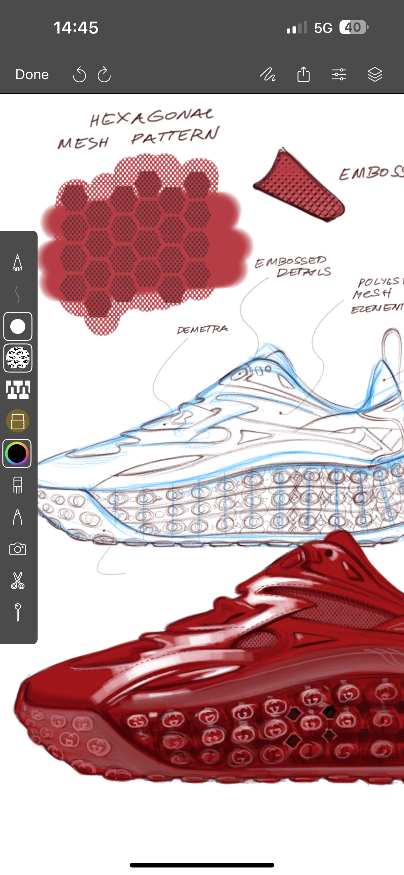Open the adjustments sliders icon

point(339,74)
